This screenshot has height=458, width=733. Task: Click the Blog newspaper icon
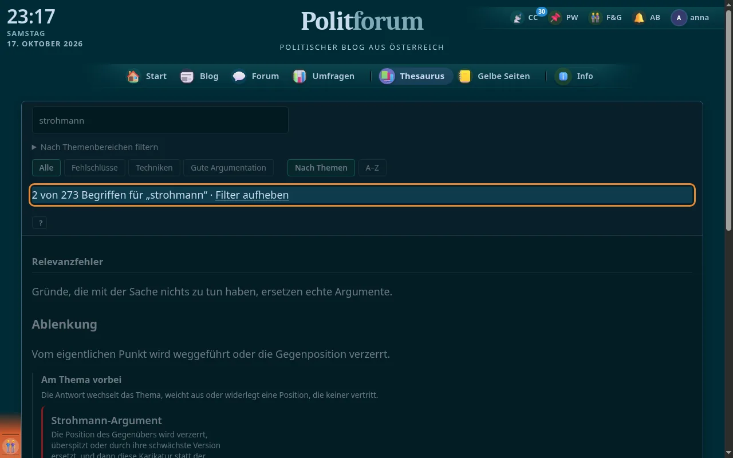(187, 76)
